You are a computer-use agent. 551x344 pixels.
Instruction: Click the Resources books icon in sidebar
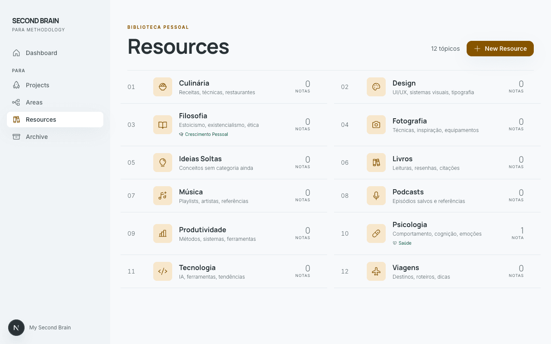(16, 120)
